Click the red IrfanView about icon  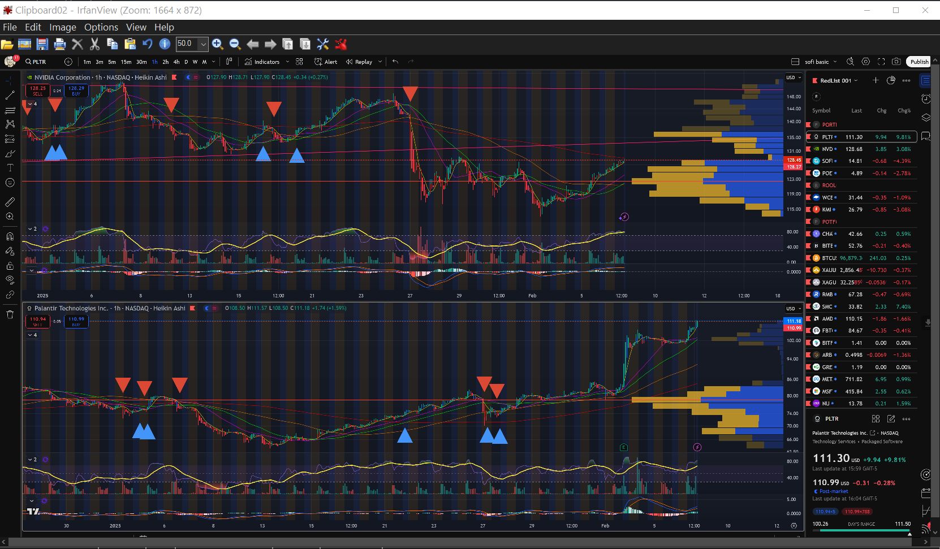[x=340, y=44]
